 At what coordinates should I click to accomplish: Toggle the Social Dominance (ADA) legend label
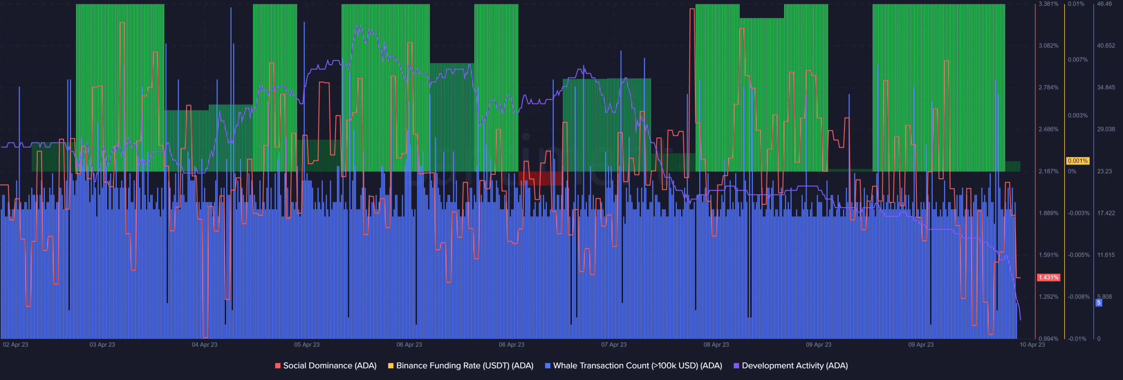[x=329, y=366]
